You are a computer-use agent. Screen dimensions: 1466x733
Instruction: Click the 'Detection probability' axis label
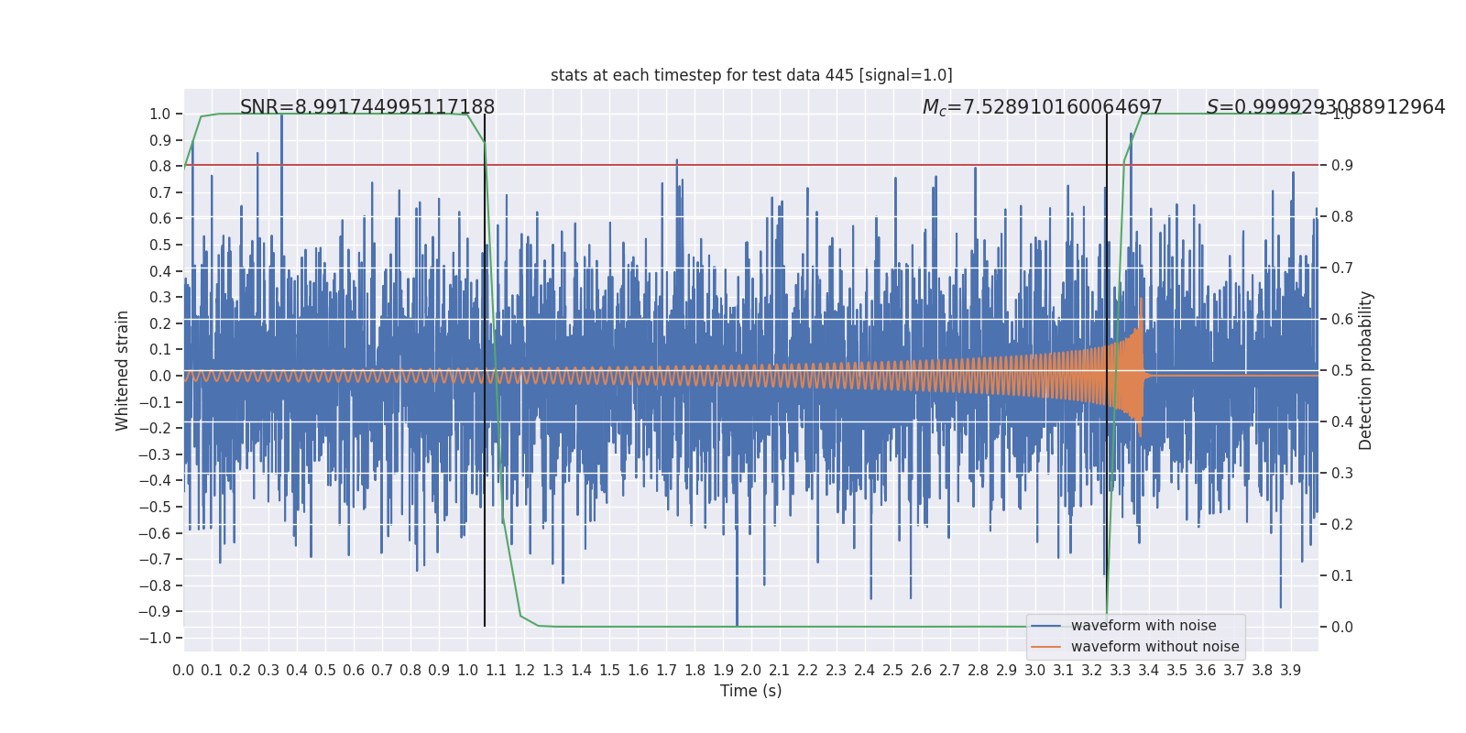click(x=1366, y=370)
